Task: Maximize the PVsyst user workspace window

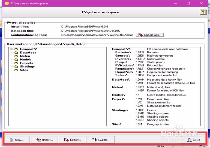Action: (188, 3)
